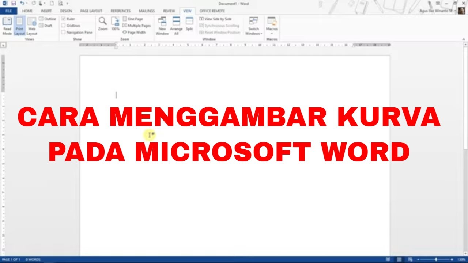
Task: Undo last action in Quick Access Toolbar
Action: tap(22, 3)
